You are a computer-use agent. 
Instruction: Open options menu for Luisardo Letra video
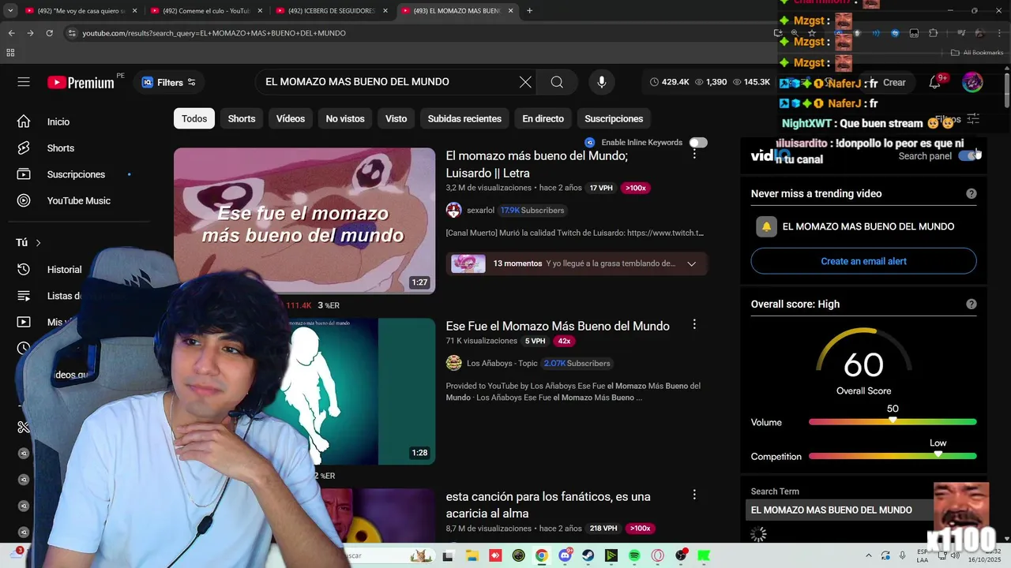(694, 154)
